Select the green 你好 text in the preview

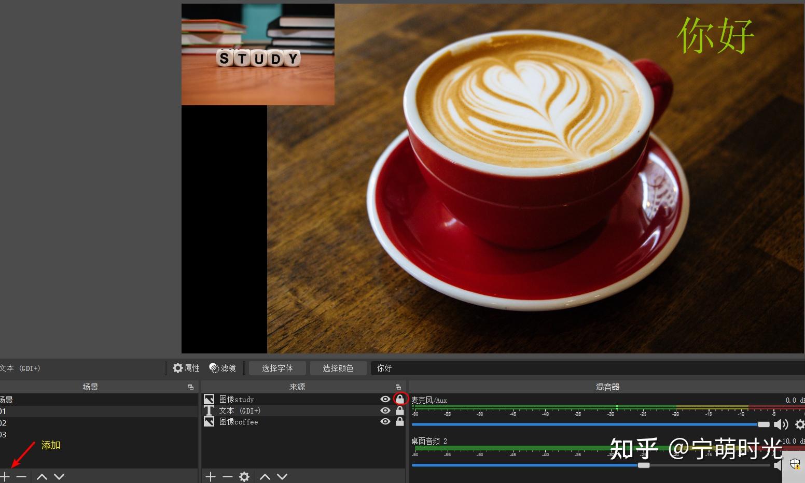pos(715,35)
